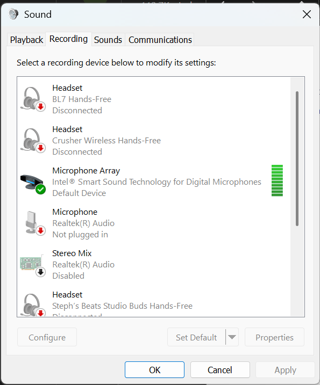This screenshot has height=385, width=320.
Task: Click the "Default Device" status text
Action: 79,193
